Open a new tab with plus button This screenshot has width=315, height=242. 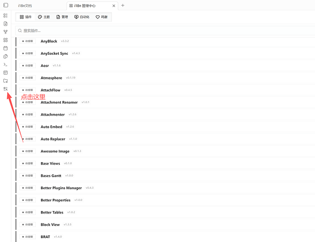pyautogui.click(x=123, y=5)
